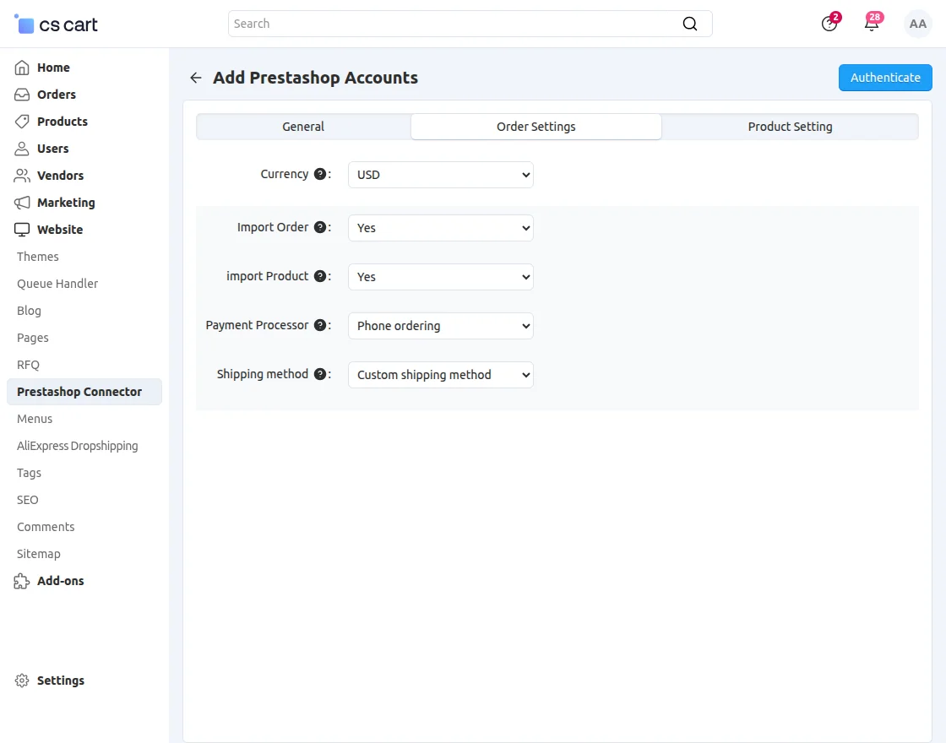Select the Orders icon
This screenshot has height=743, width=946.
pyautogui.click(x=20, y=95)
